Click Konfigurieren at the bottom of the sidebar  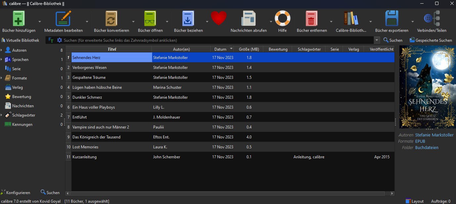coord(16,192)
